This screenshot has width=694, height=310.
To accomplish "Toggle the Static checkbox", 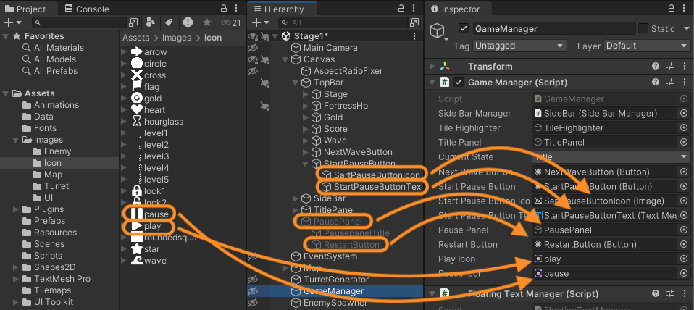I will coord(643,29).
